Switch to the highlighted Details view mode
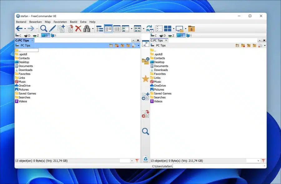Viewport: 281px width, 184px height. (x=108, y=29)
